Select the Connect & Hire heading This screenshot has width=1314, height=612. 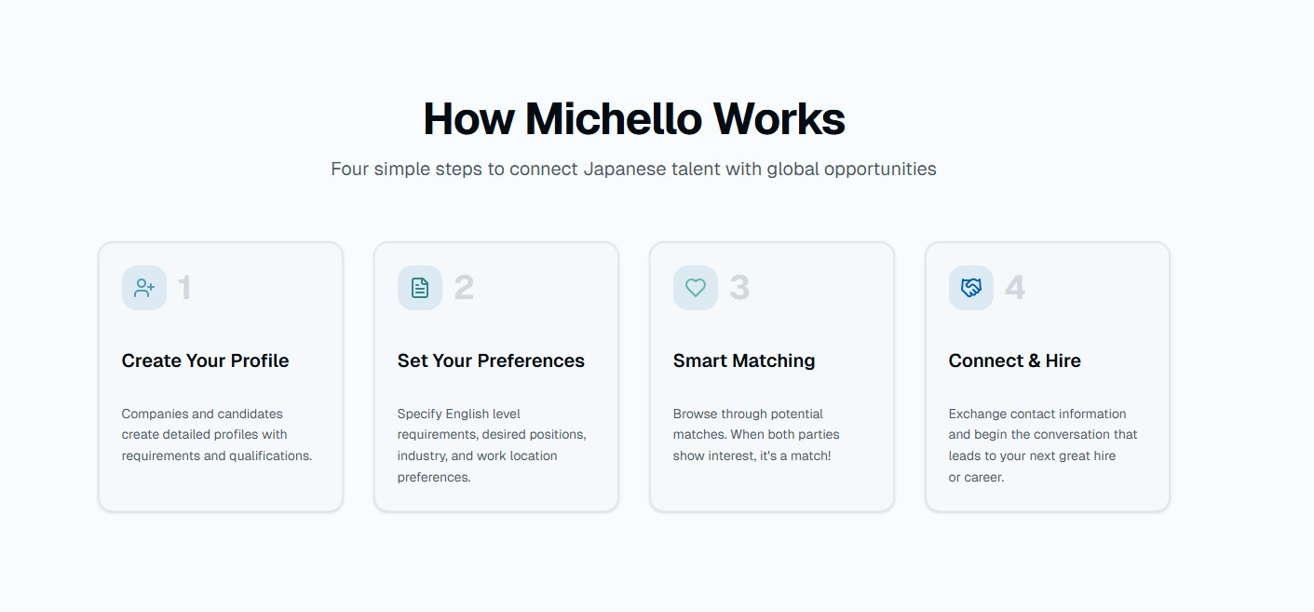click(1014, 360)
